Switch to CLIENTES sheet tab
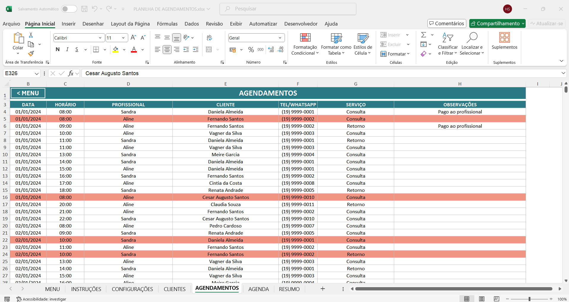The height and width of the screenshot is (302, 569). 175,289
